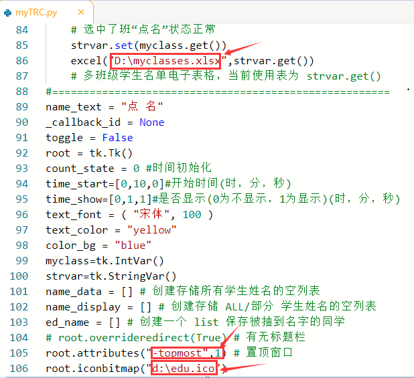Click comment '多班级学生名单电子表格' on line 87
This screenshot has width=414, height=378.
[149, 76]
